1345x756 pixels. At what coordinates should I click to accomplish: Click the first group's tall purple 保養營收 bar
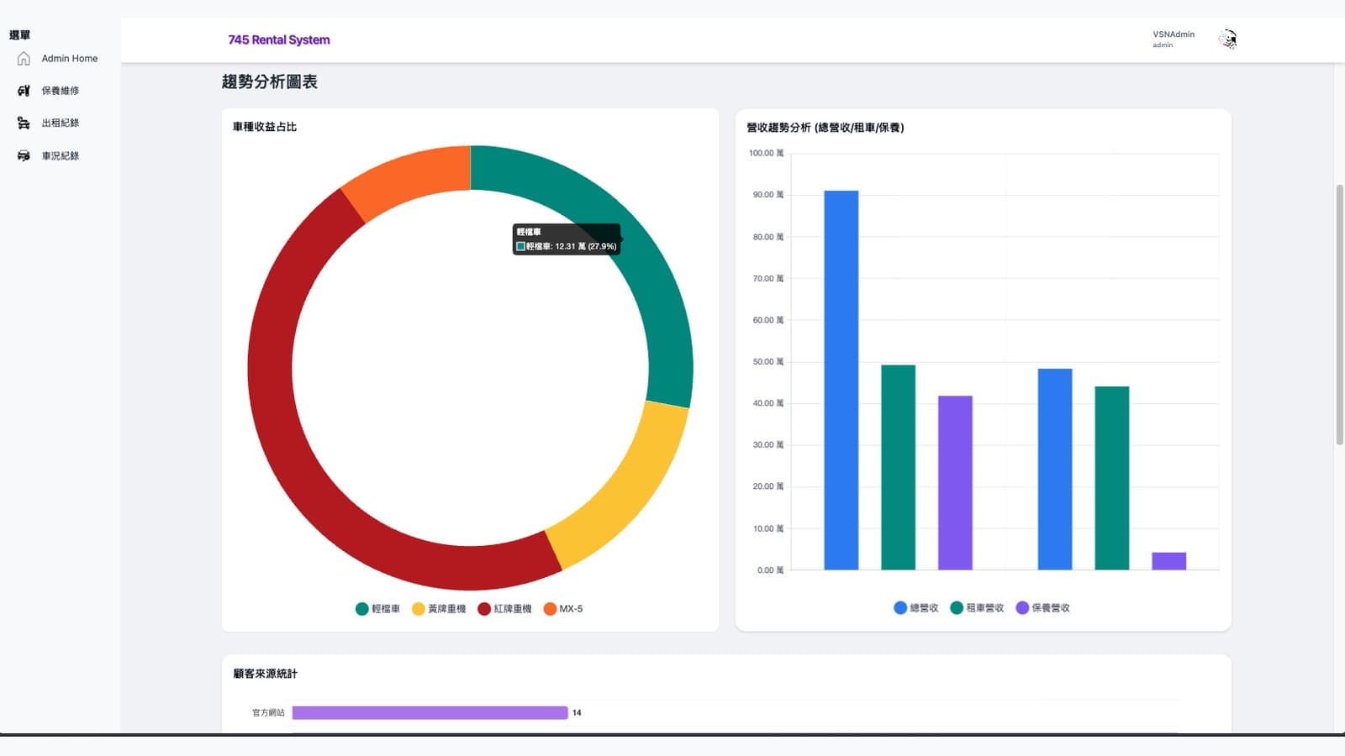pos(955,483)
